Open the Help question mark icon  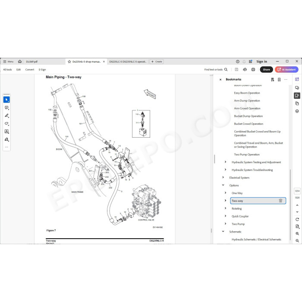coord(238,62)
